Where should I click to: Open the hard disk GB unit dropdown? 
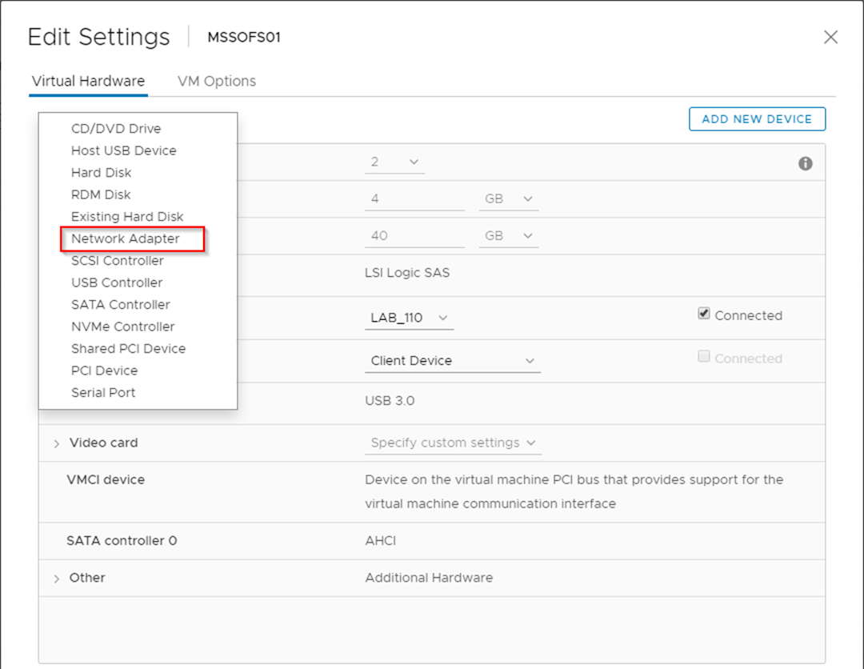pyautogui.click(x=508, y=235)
